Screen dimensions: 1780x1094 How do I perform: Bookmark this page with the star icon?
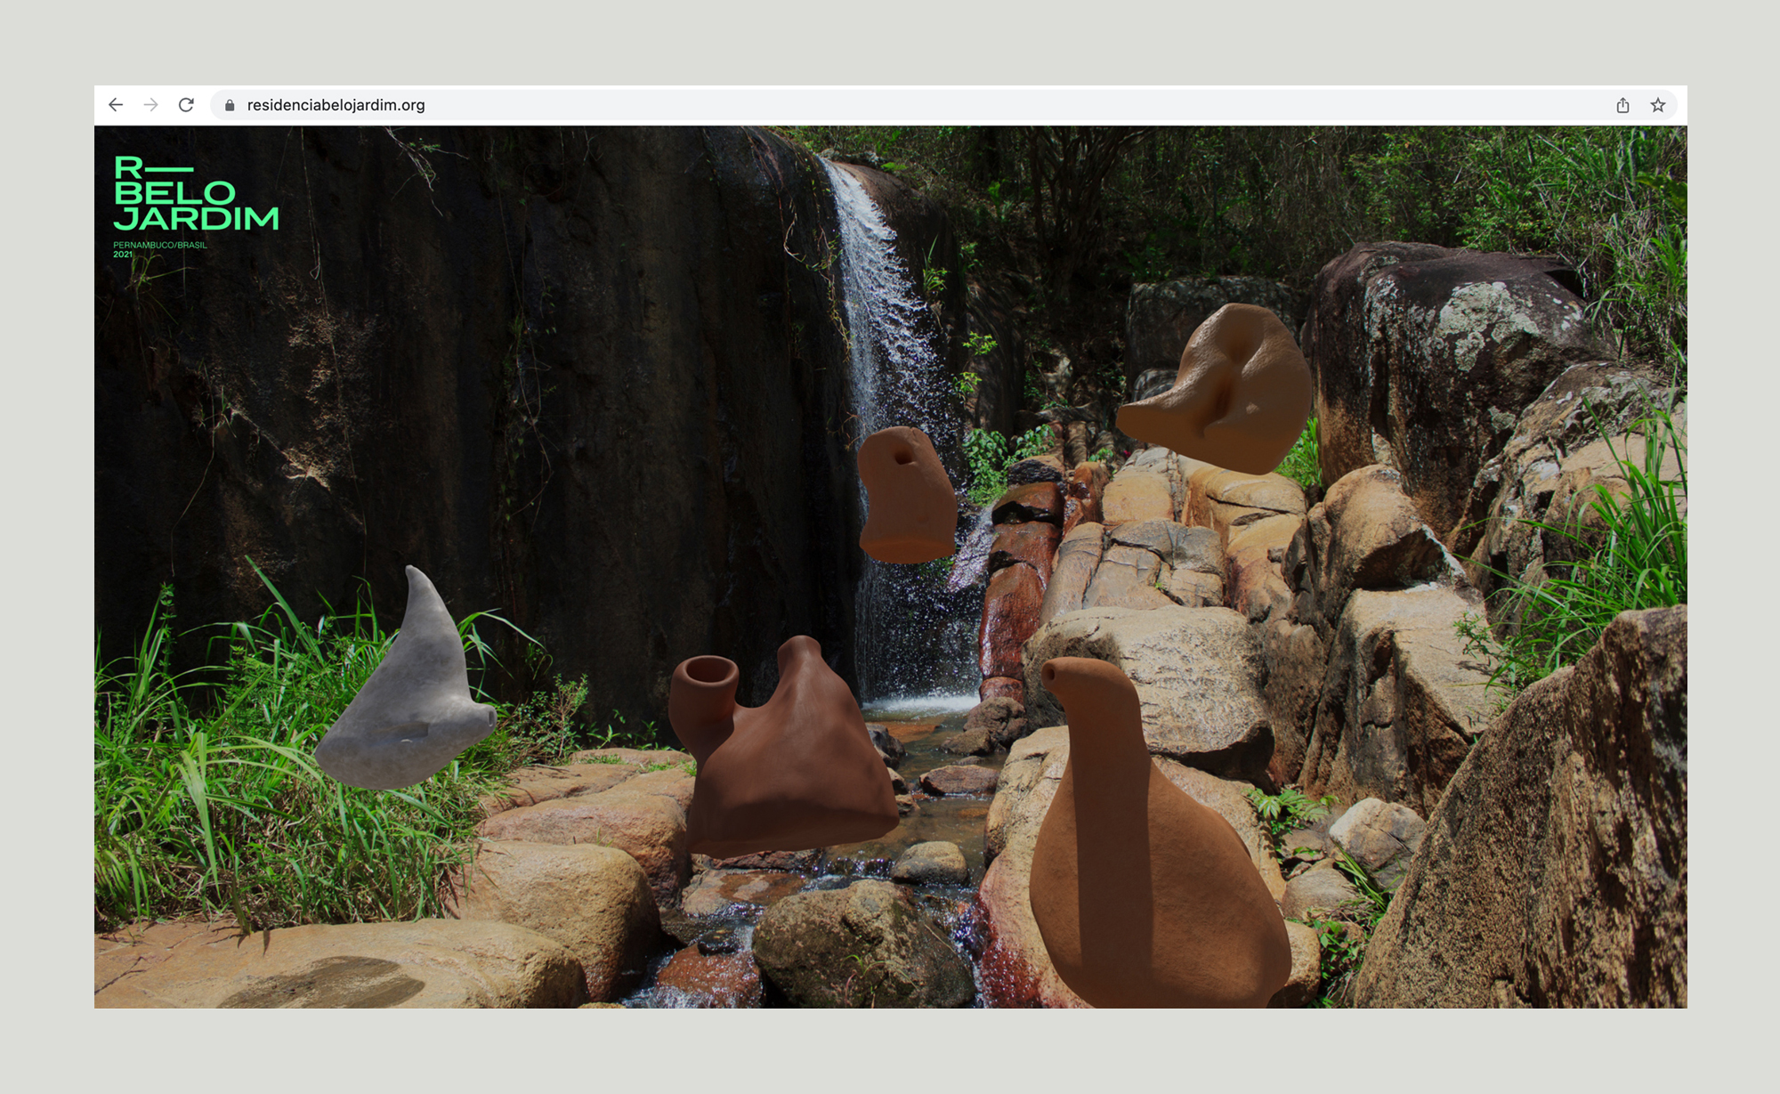[1657, 105]
